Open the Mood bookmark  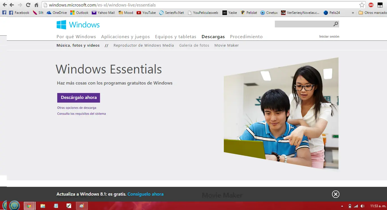[x=126, y=13]
